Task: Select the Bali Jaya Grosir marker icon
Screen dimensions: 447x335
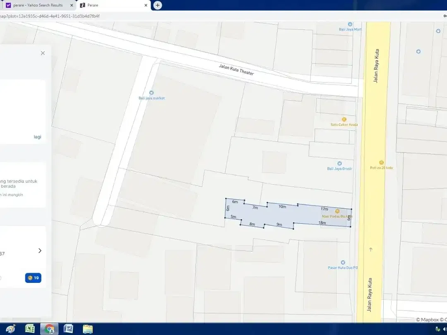Action: click(339, 163)
